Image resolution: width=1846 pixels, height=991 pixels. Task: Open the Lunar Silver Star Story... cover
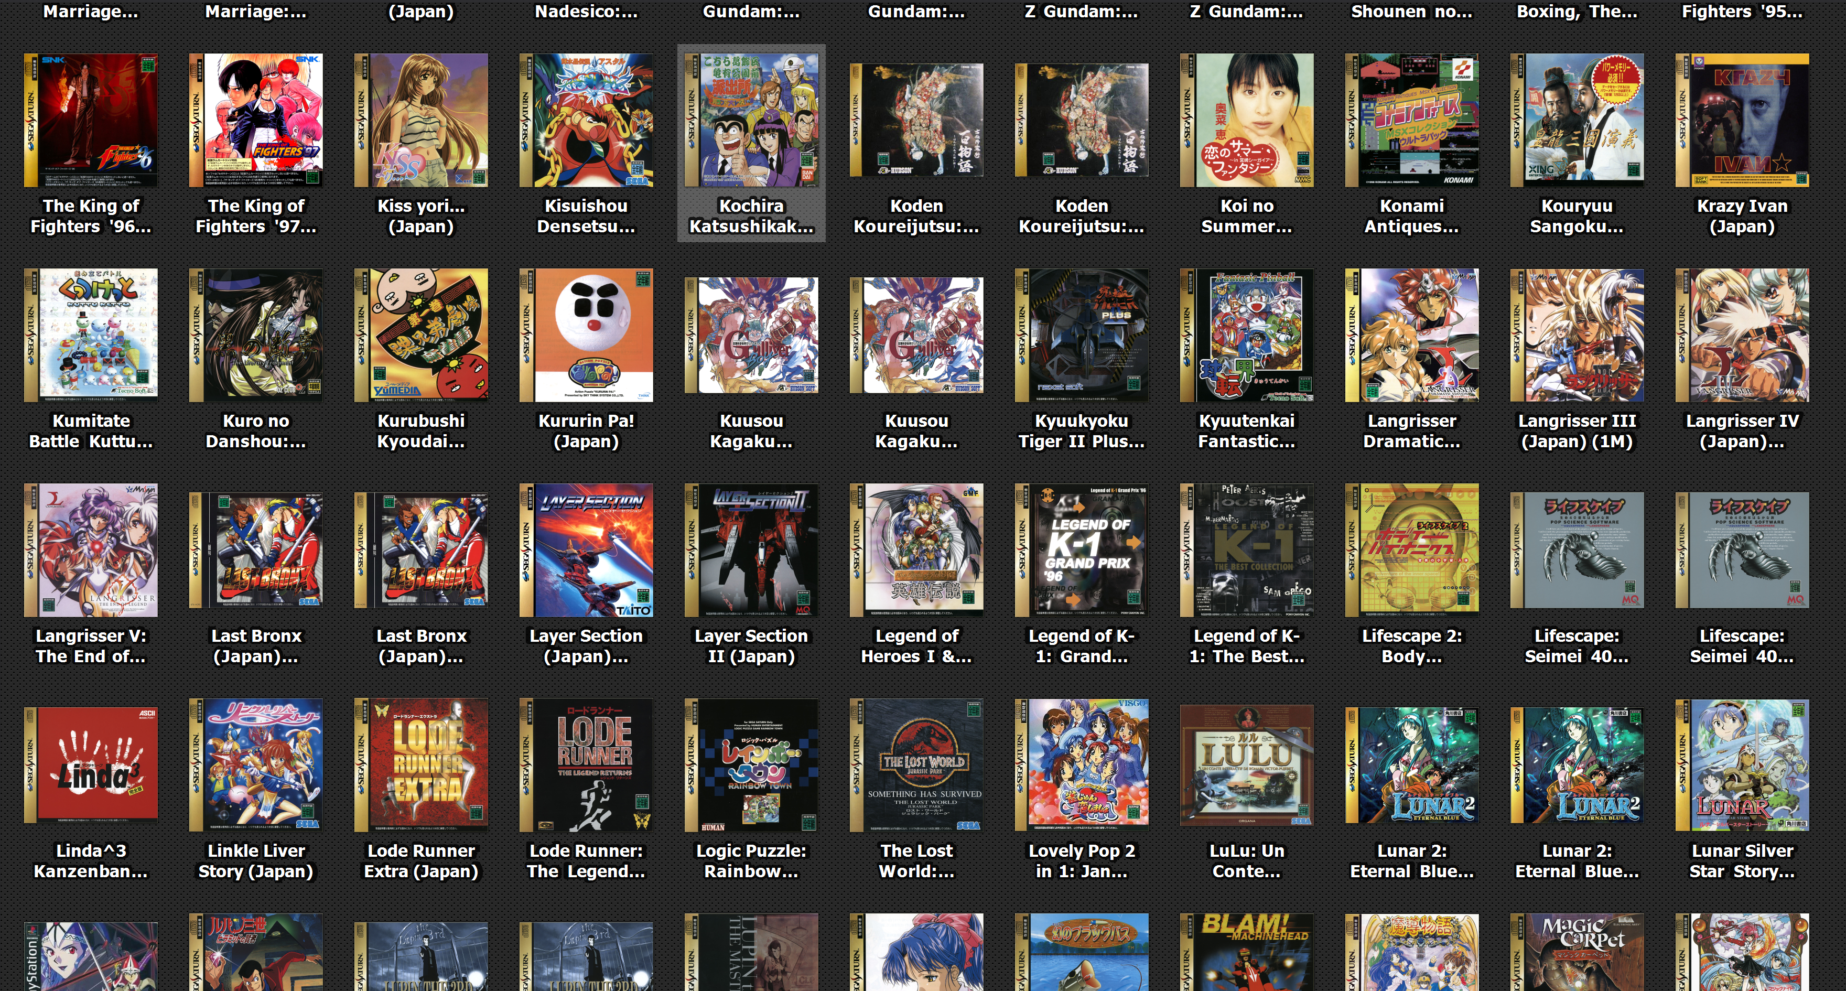tap(1742, 766)
